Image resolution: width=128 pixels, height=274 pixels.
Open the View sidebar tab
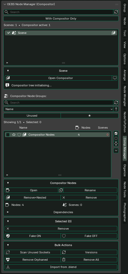pos(125,45)
